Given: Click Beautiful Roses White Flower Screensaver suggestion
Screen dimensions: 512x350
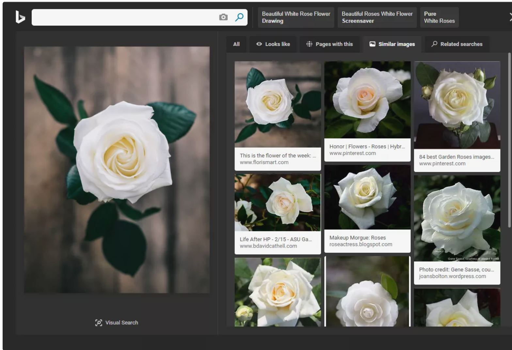Looking at the screenshot, I should 377,17.
